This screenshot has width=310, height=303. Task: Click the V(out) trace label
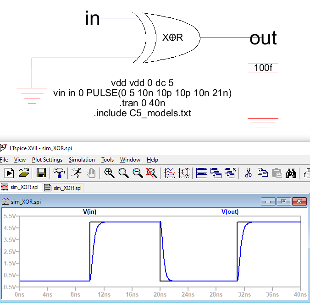[230, 212]
